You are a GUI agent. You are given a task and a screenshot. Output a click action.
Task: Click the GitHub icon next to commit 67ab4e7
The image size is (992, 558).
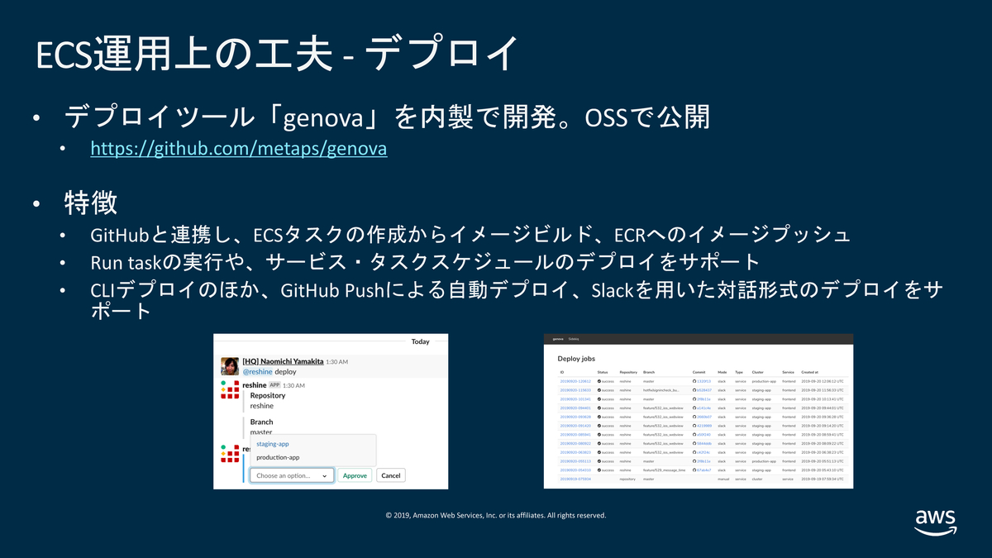click(x=694, y=470)
